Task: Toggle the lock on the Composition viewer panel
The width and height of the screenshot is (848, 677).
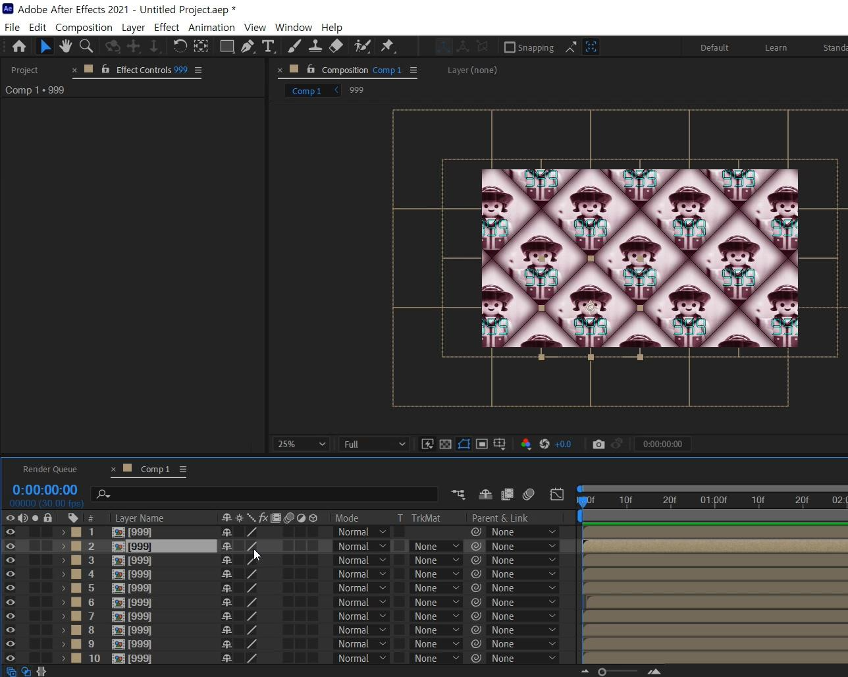Action: pyautogui.click(x=311, y=69)
